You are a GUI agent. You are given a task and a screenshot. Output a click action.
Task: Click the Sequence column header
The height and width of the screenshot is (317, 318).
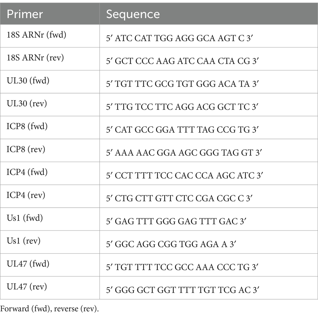click(133, 14)
